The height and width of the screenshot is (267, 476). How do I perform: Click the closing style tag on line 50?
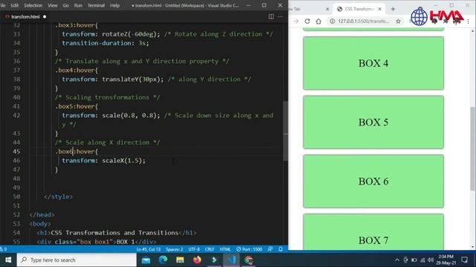tap(58, 197)
